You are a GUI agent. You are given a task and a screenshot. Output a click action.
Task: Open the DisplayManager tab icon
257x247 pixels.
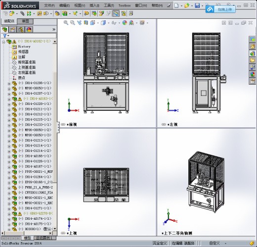coord(29,30)
